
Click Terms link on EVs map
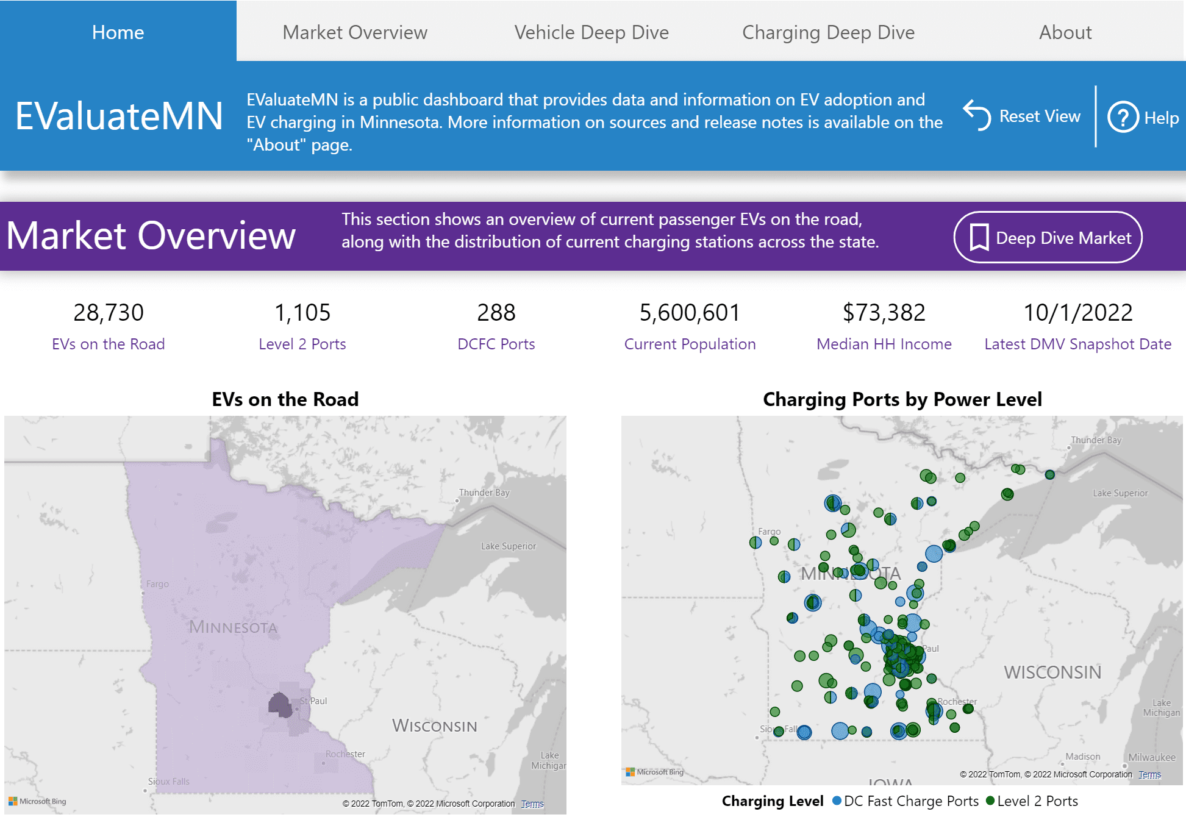tap(532, 804)
